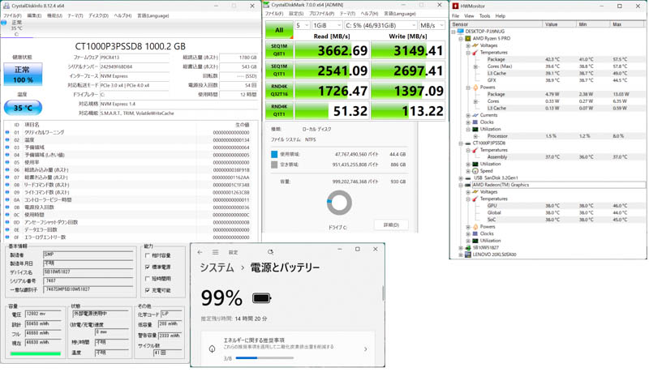Toggle the 短時間用 checkbox in battery info
The height and width of the screenshot is (372, 649).
[148, 279]
